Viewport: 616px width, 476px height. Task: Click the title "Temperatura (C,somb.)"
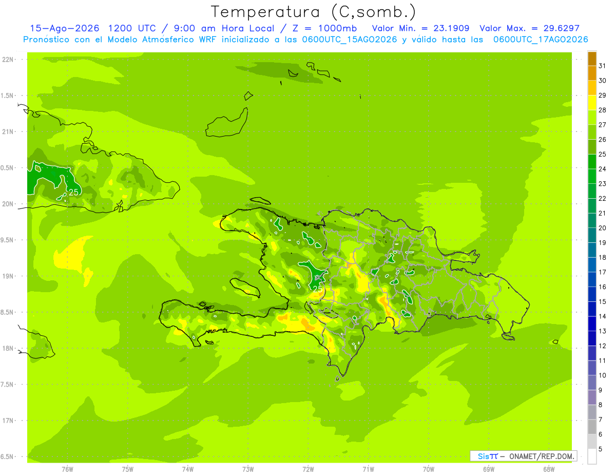click(314, 11)
